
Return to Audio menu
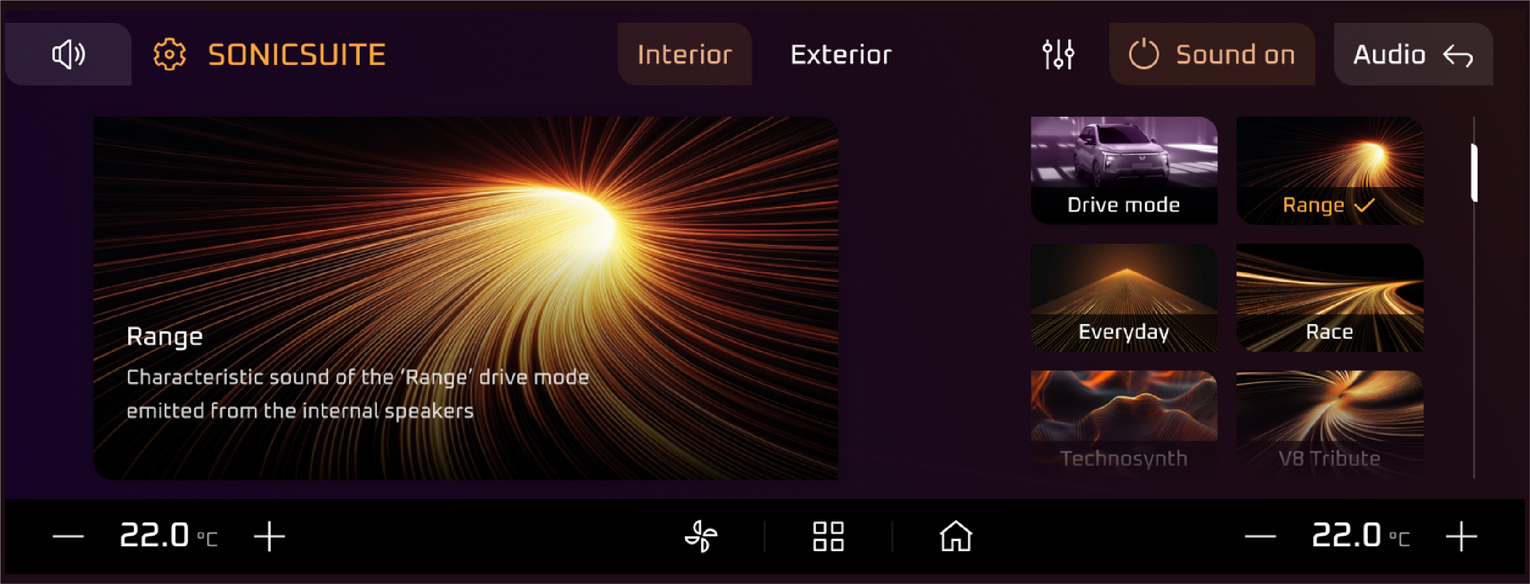(1414, 55)
